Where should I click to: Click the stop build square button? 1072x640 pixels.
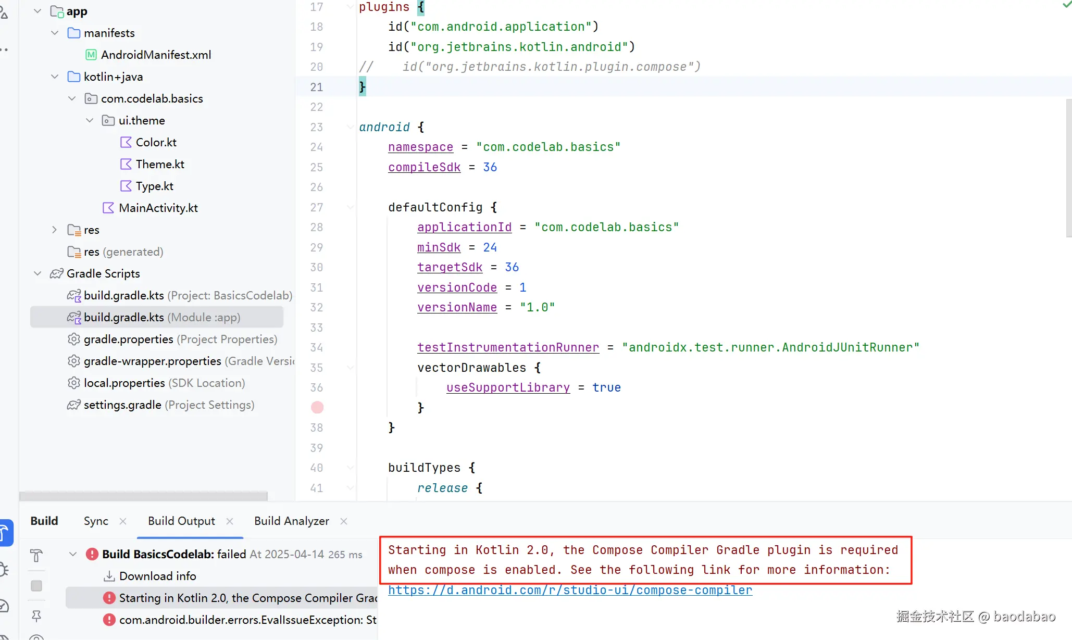tap(36, 586)
